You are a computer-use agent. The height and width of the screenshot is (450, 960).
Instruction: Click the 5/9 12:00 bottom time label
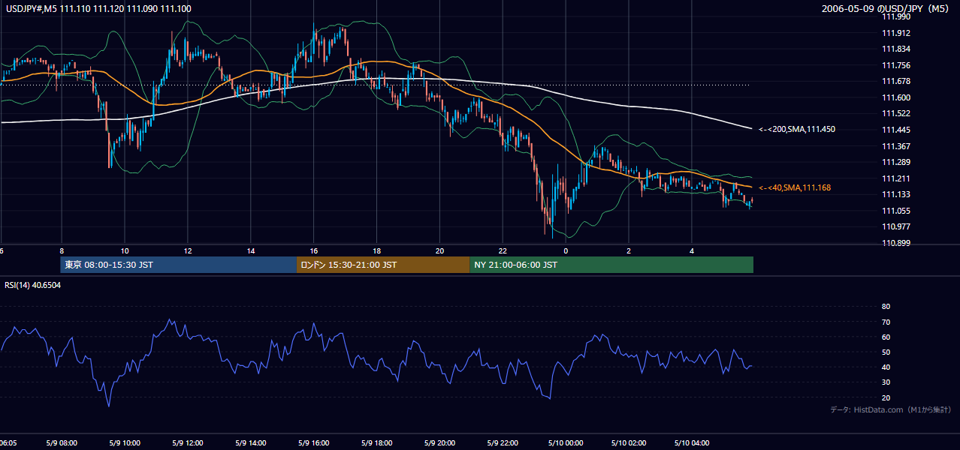(188, 443)
